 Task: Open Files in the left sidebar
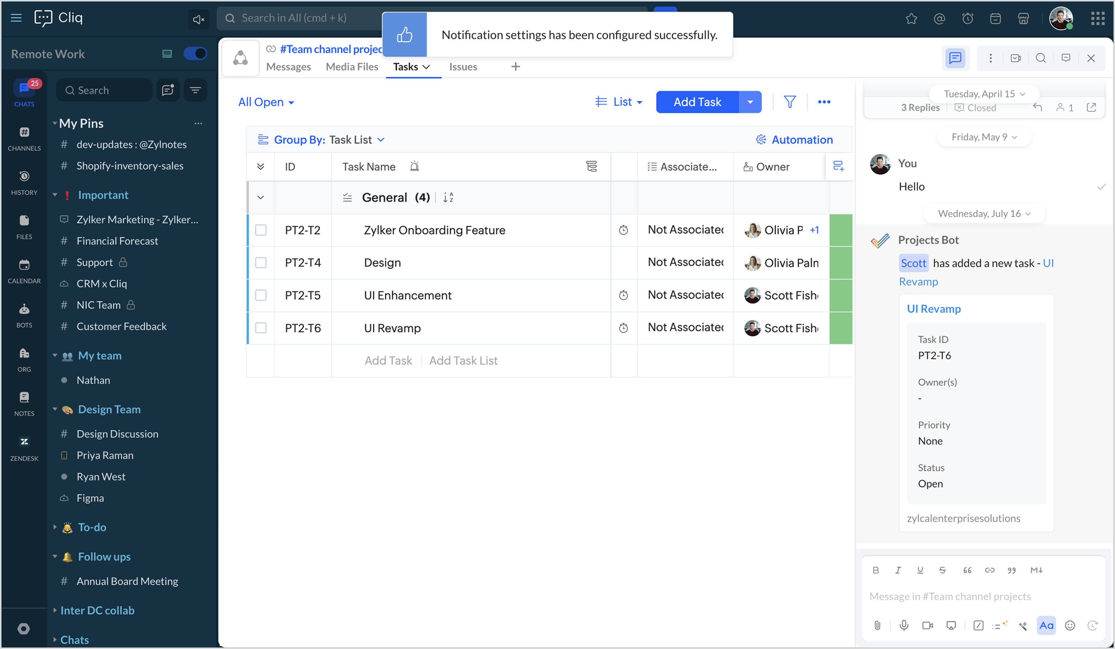pos(24,227)
